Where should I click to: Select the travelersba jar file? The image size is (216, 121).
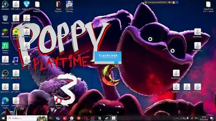(x=176, y=74)
